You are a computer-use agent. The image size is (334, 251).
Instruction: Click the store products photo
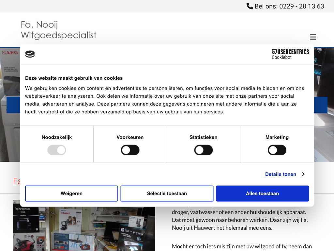[x=84, y=229]
